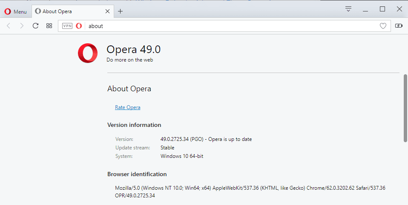The height and width of the screenshot is (205, 408).
Task: Follow the Rate Opera link
Action: tap(127, 107)
